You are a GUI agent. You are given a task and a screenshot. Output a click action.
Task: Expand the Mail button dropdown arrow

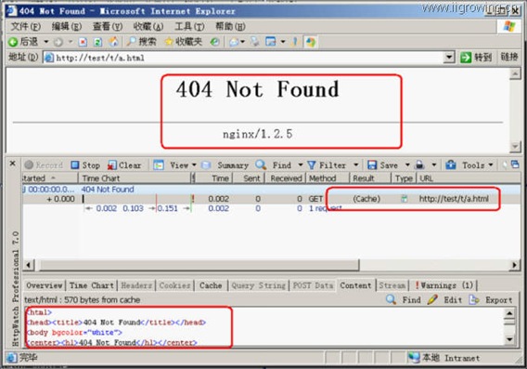pyautogui.click(x=243, y=42)
